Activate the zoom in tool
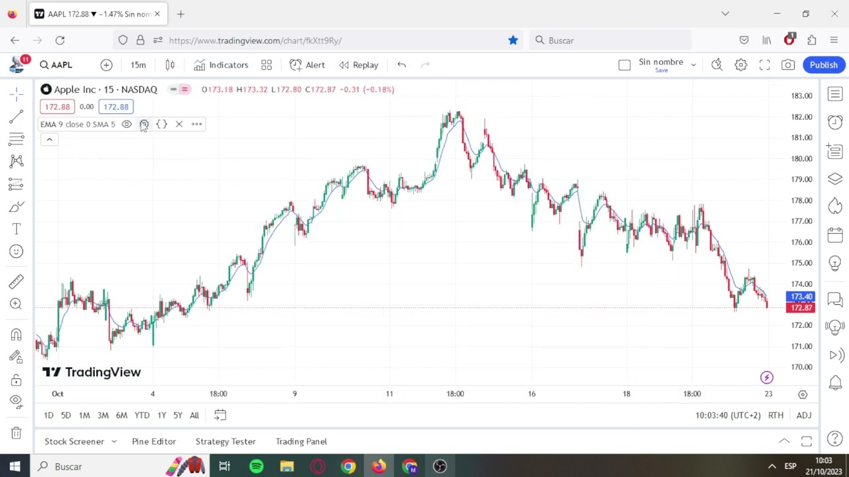 (x=16, y=304)
